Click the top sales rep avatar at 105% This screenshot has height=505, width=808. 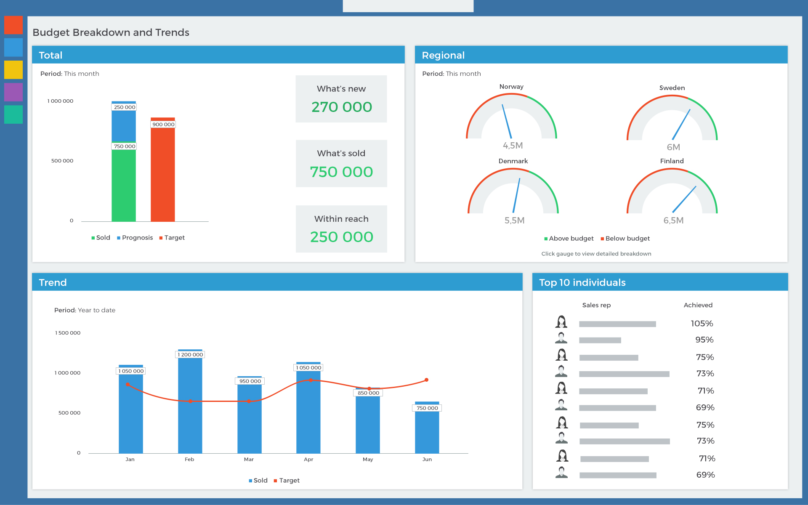(x=561, y=322)
